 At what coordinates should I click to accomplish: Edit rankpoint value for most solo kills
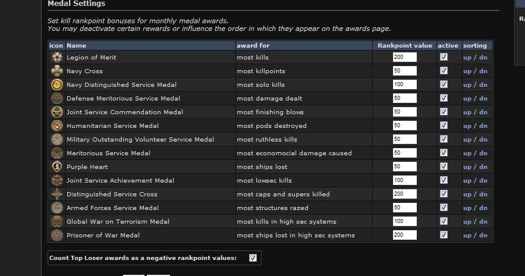pos(404,84)
